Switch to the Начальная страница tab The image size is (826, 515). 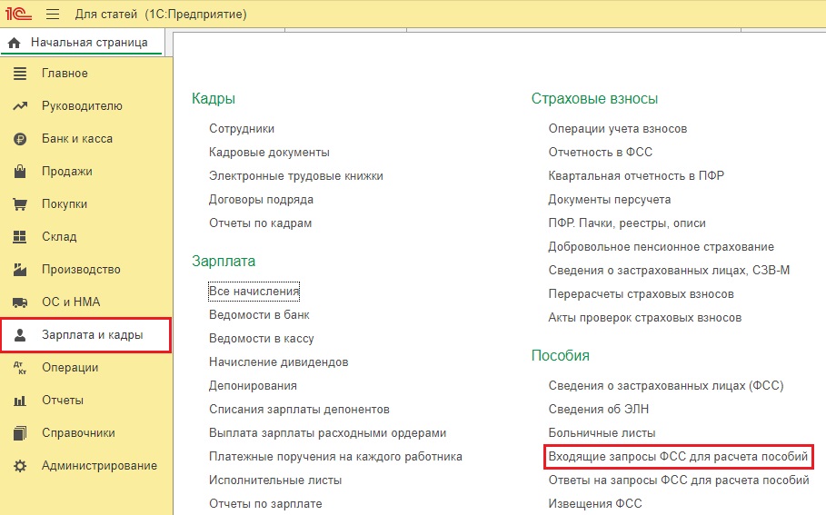pos(83,43)
